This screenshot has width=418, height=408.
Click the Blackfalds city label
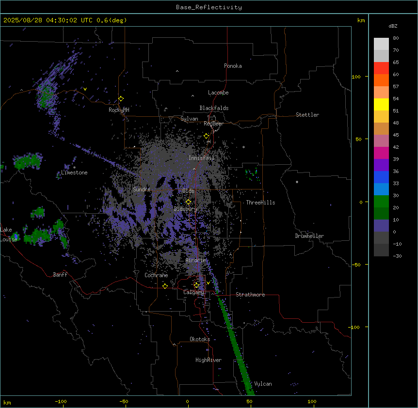[x=214, y=108]
